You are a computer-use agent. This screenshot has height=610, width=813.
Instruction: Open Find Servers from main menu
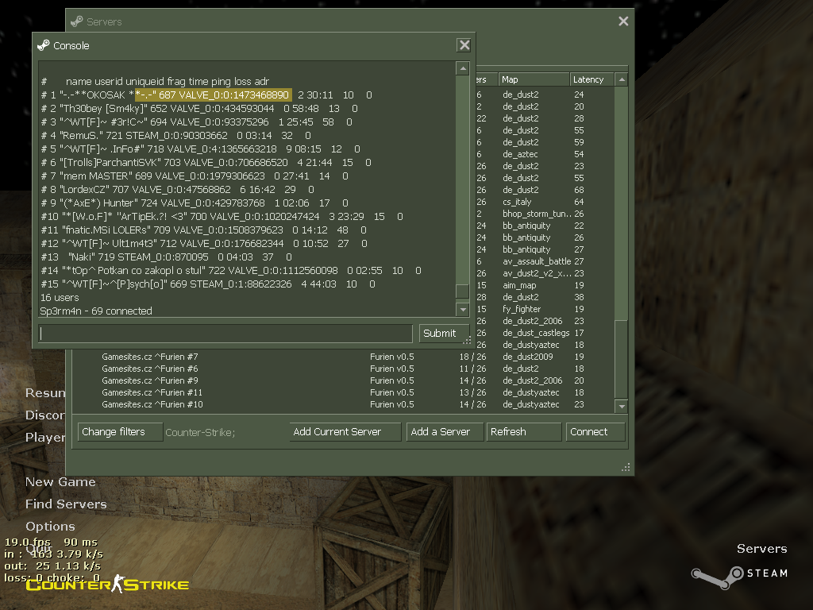point(66,504)
